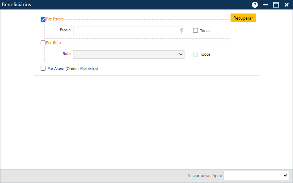The width and height of the screenshot is (293, 183).
Task: Uncheck the Por Escola checkbox
Action: 43,19
